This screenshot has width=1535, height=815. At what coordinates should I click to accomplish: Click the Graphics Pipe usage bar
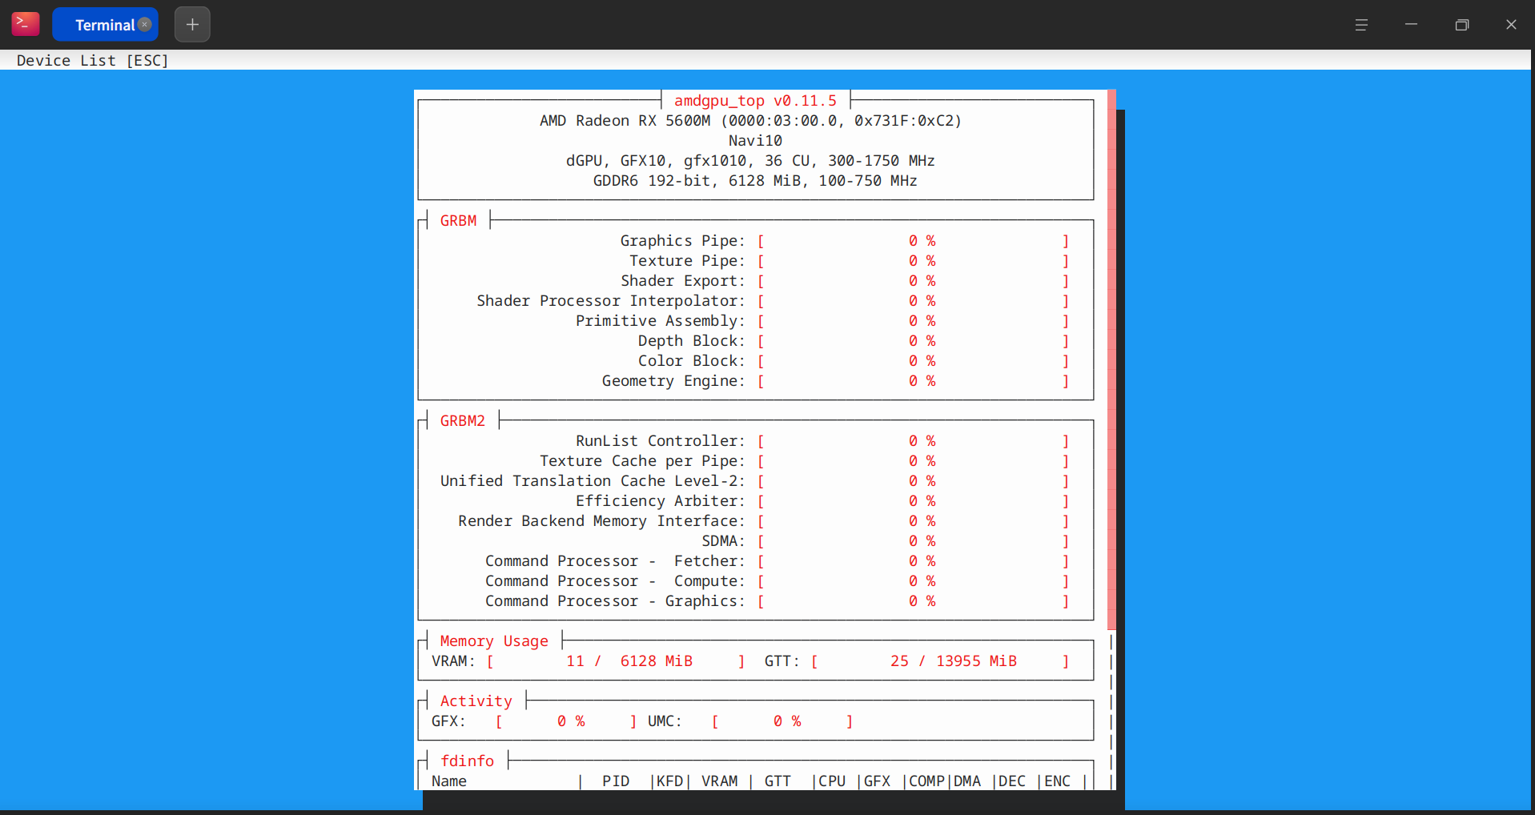[913, 240]
